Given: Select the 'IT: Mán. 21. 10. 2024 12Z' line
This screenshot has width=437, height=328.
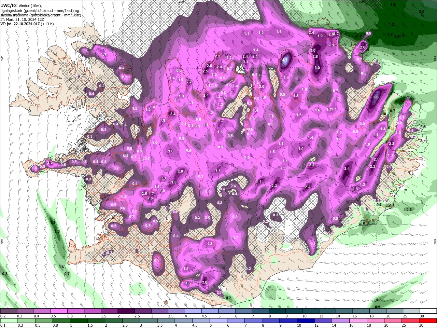Looking at the screenshot, I should [22, 19].
